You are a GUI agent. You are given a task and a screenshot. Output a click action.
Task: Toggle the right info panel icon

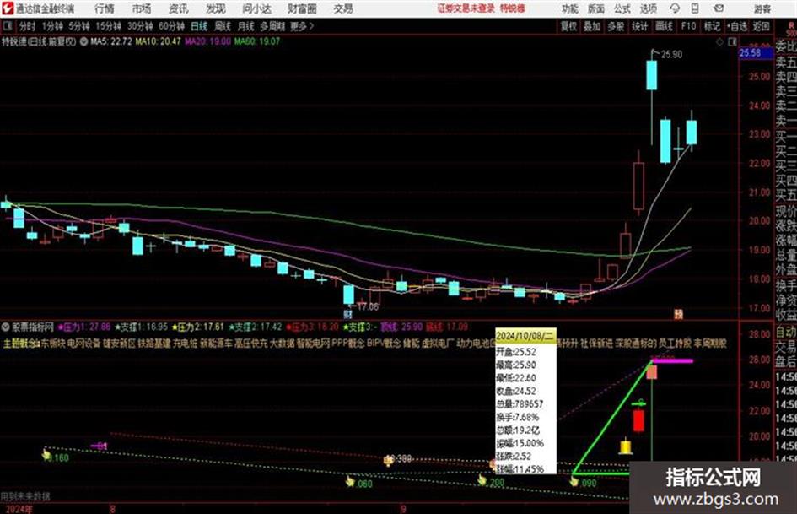pyautogui.click(x=732, y=41)
